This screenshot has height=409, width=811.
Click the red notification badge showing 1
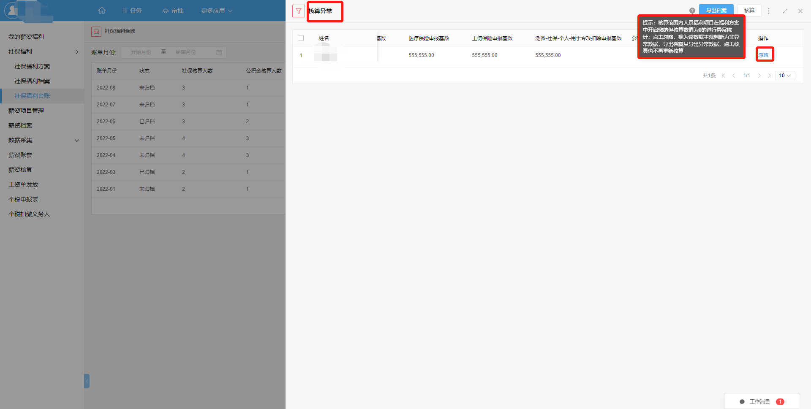(780, 402)
